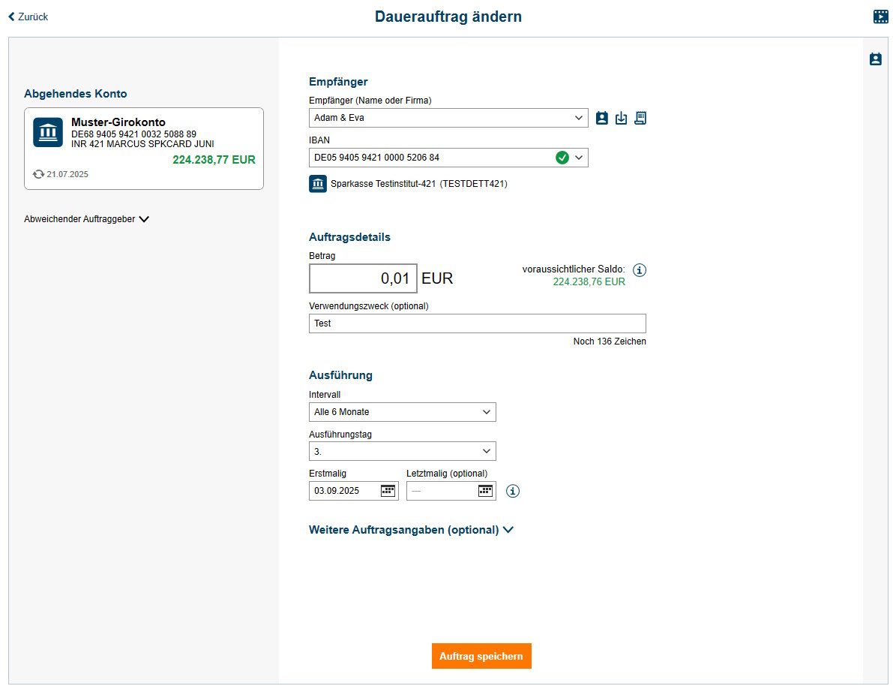The image size is (893, 689).
Task: Click the Sparkasse bank icon below the IBAN
Action: pyautogui.click(x=318, y=183)
